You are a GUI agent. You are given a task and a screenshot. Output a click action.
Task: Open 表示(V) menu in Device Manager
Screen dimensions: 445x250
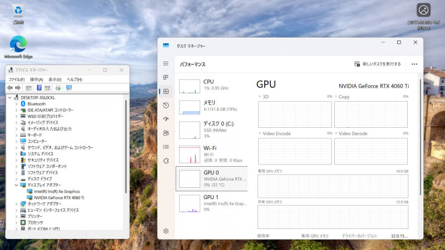pyautogui.click(x=55, y=79)
